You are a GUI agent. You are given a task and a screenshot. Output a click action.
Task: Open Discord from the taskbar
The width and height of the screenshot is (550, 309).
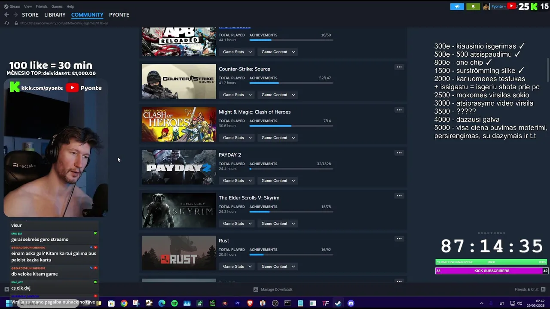point(351,303)
